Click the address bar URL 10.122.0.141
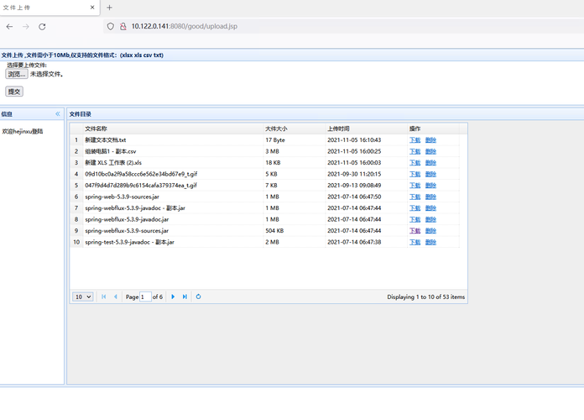This screenshot has width=584, height=420. coord(185,27)
